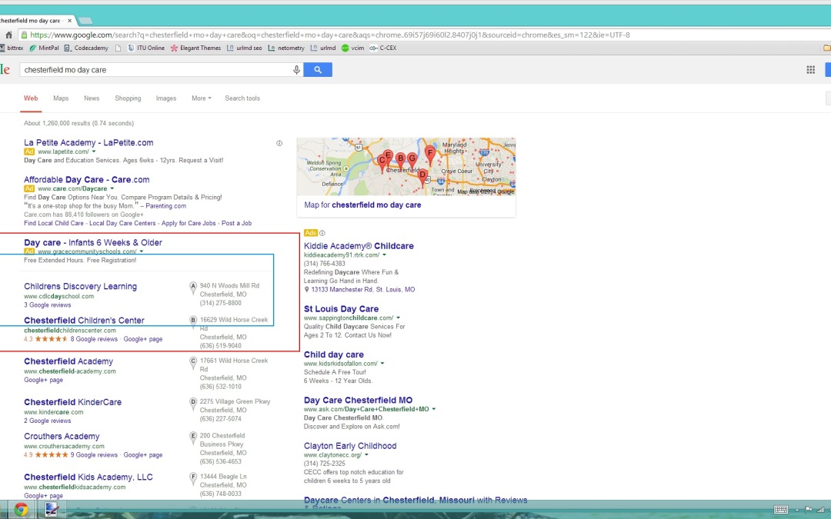Open Day Care Chesterfield MO ad
This screenshot has height=519, width=831.
click(x=358, y=401)
